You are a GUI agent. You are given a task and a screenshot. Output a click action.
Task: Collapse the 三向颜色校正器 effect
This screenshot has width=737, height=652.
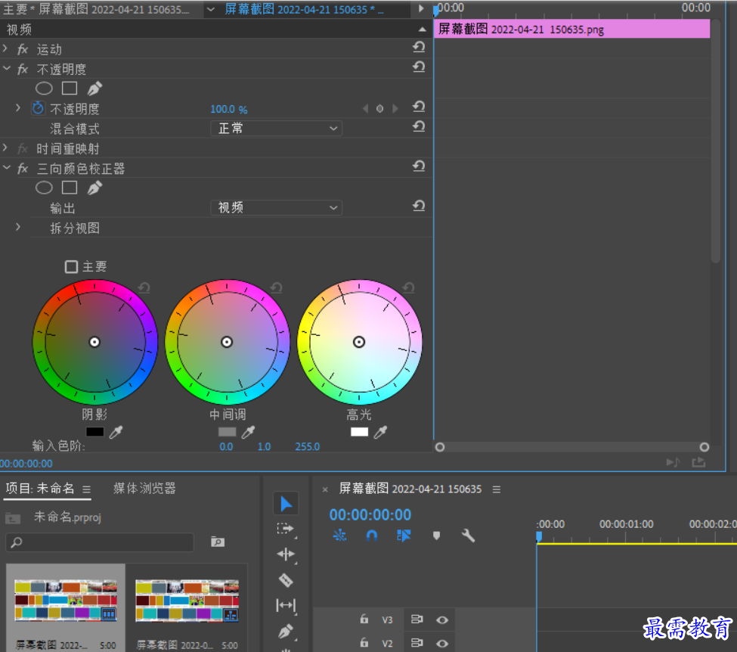click(6, 168)
